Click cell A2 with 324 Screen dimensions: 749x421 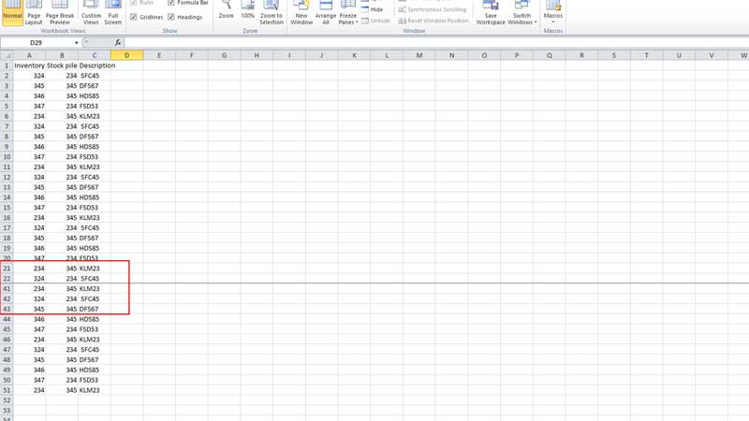tap(29, 76)
